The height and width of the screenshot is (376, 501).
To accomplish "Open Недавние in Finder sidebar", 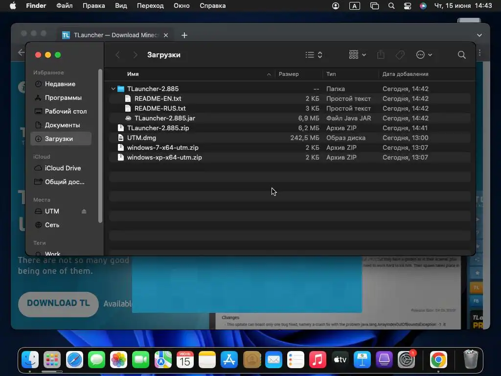I will click(61, 84).
